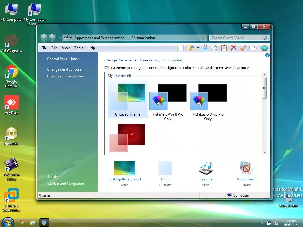Select the red theme thumbnail
Screen dimensions: 303x227
(127, 138)
